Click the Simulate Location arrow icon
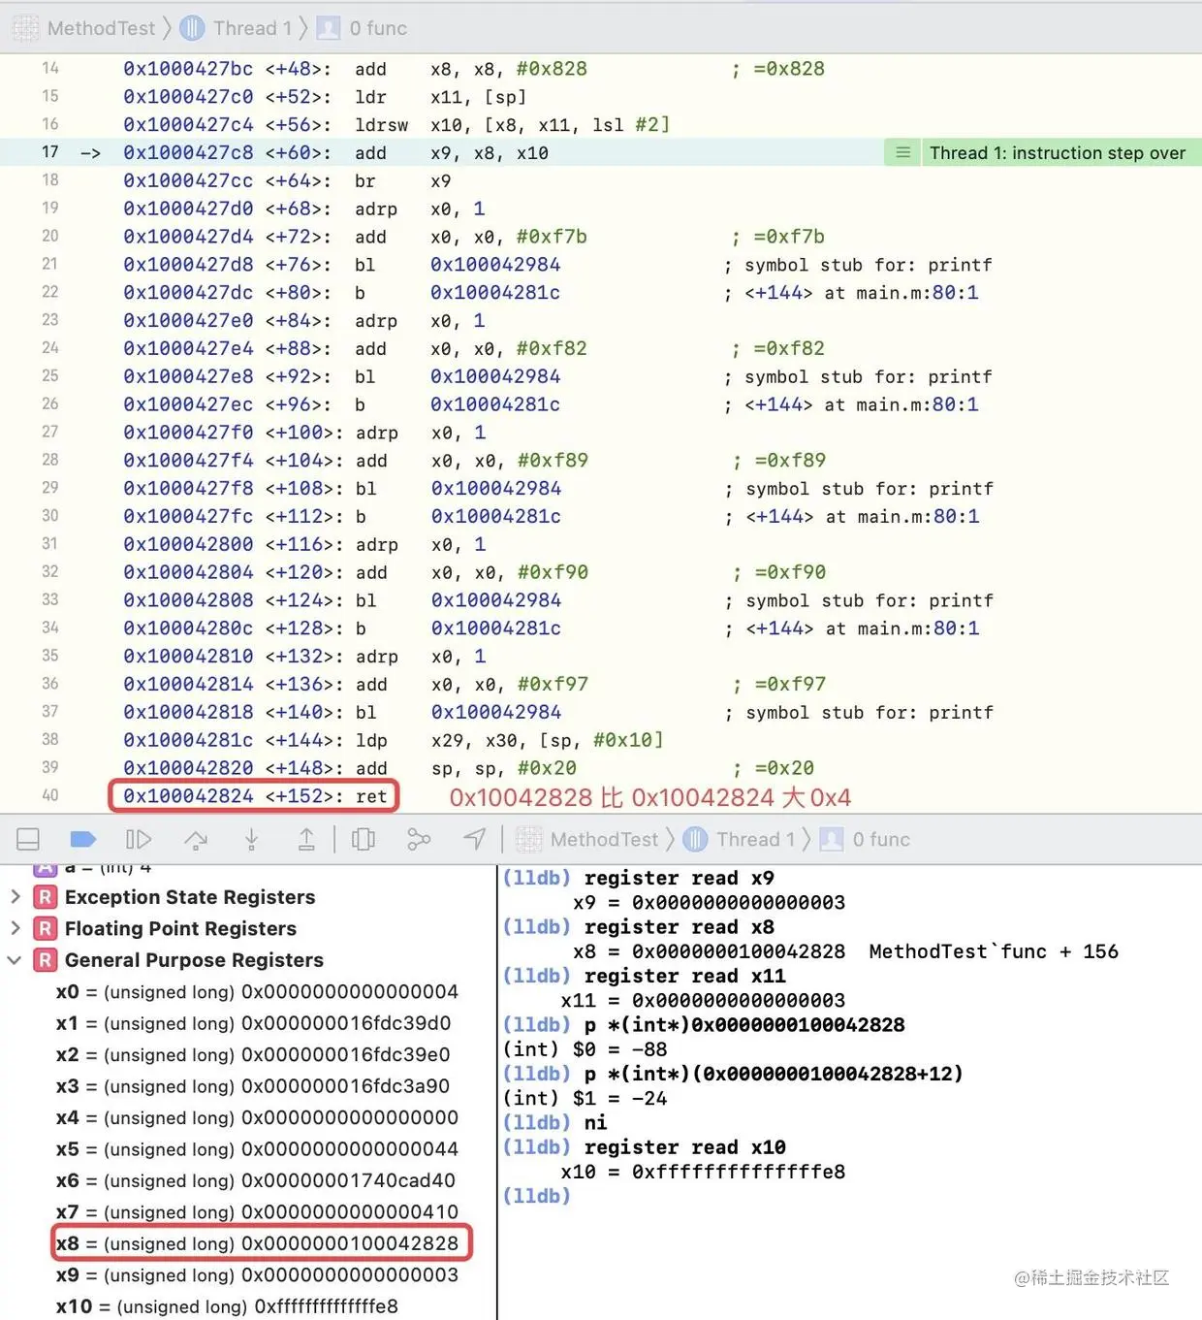This screenshot has height=1320, width=1202. coord(475,839)
